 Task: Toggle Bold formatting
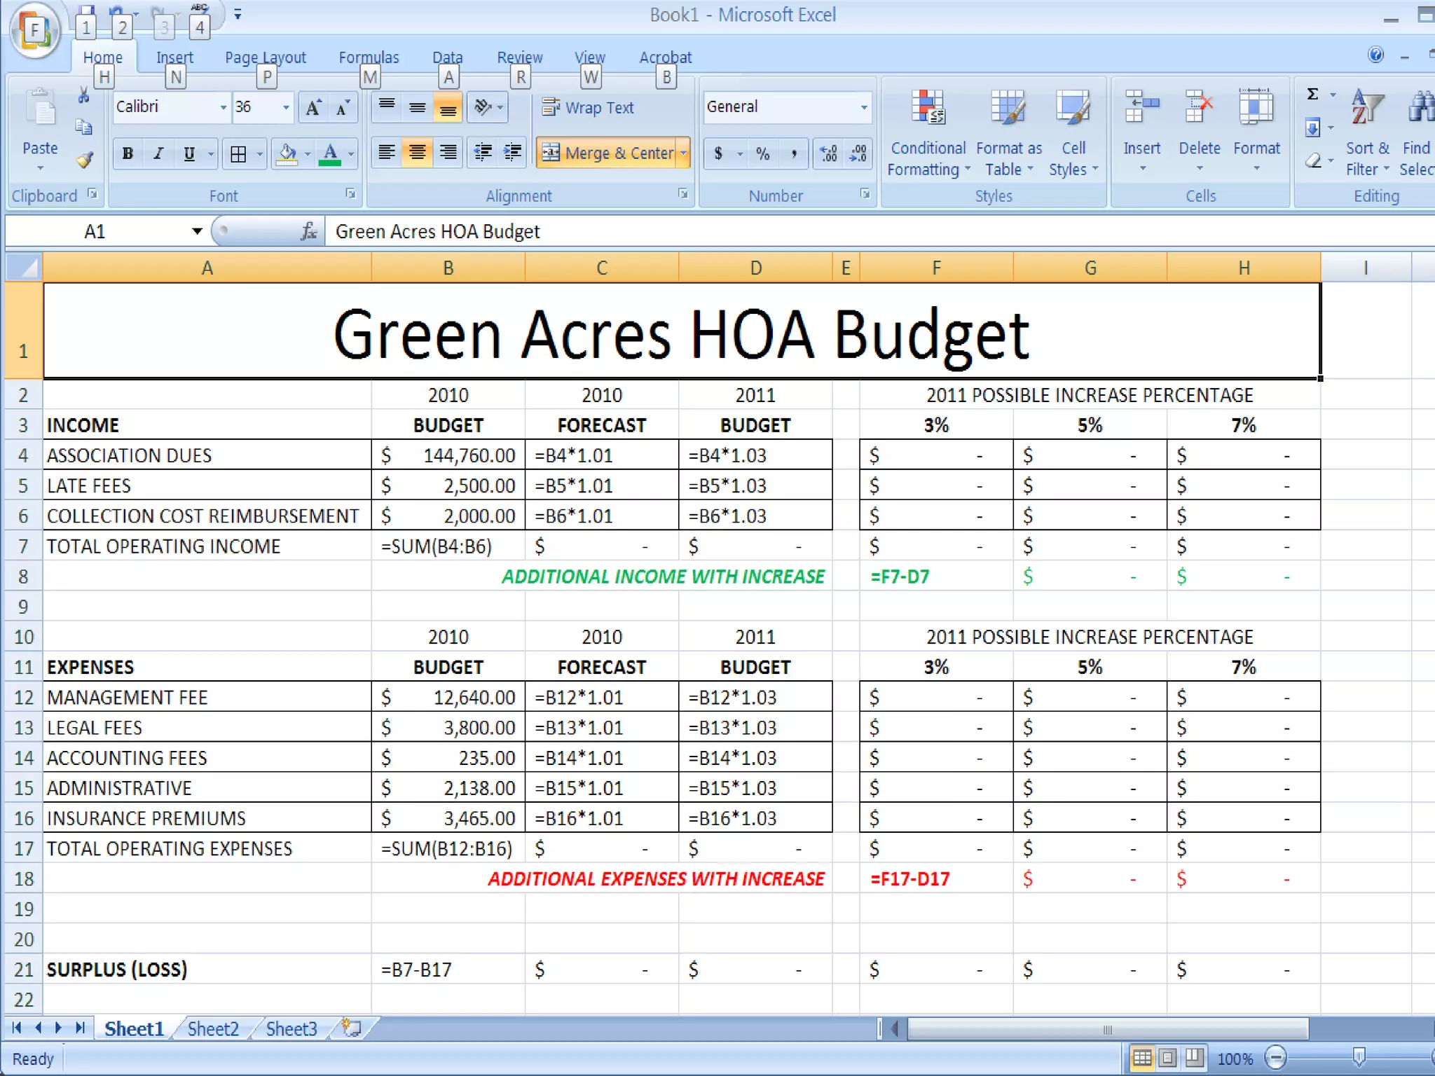(128, 153)
